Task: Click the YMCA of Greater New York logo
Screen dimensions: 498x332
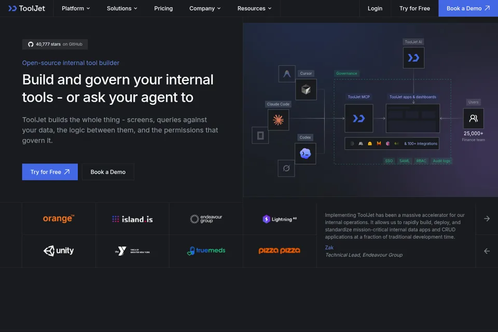Action: [x=132, y=251]
